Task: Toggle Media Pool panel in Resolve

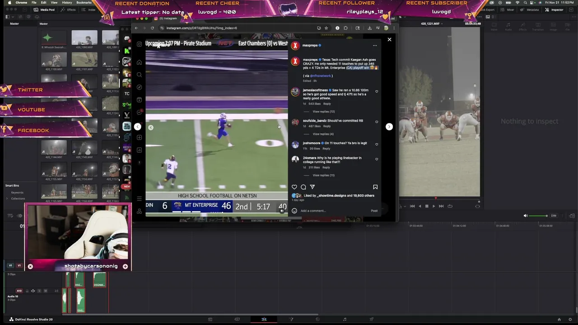Action: click(x=45, y=9)
